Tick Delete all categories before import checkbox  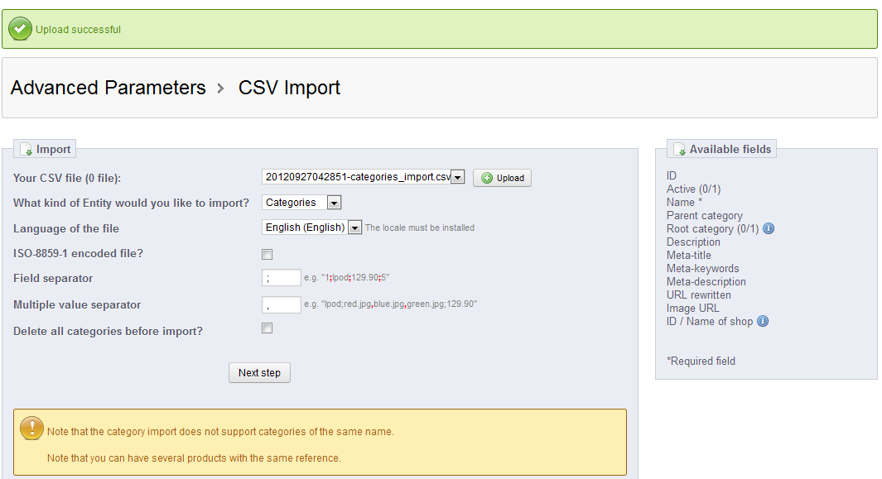[x=267, y=328]
